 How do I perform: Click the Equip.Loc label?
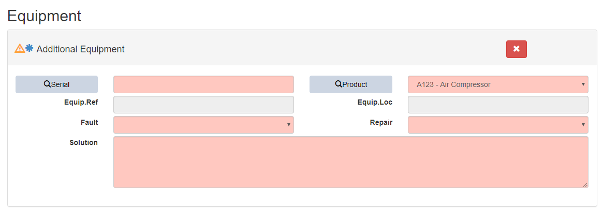[375, 102]
